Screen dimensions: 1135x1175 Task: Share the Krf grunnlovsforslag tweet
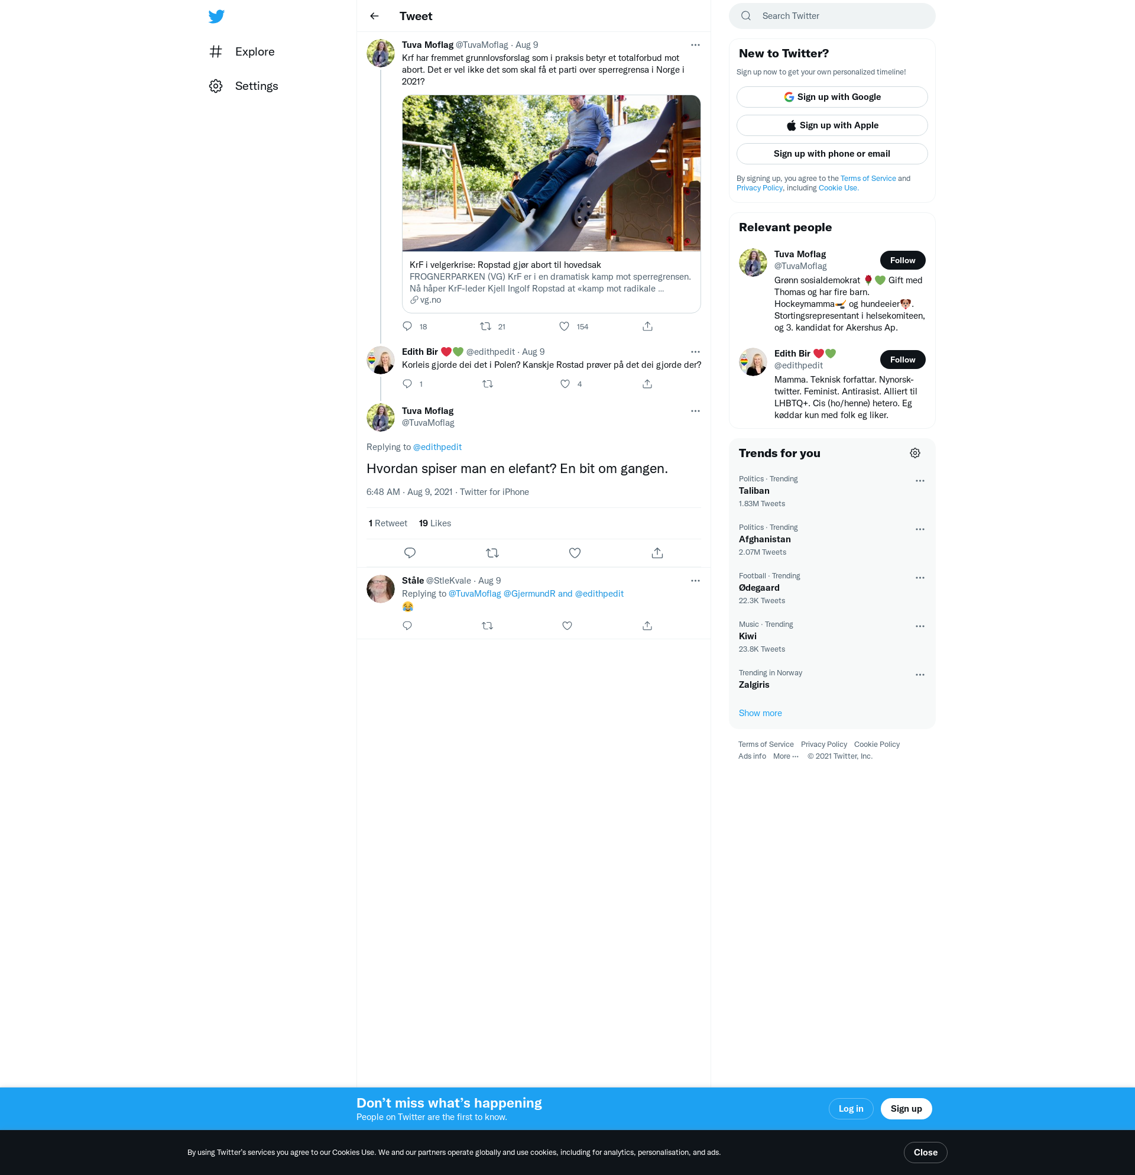coord(647,326)
